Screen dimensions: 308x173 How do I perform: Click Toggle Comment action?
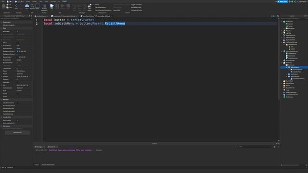click(136, 5)
